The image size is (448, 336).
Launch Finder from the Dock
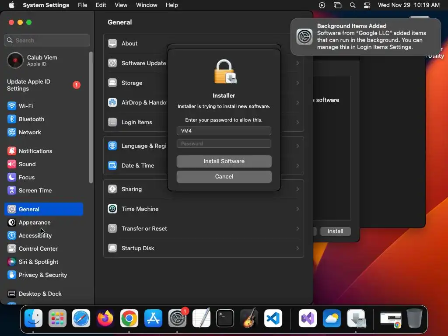tap(33, 318)
